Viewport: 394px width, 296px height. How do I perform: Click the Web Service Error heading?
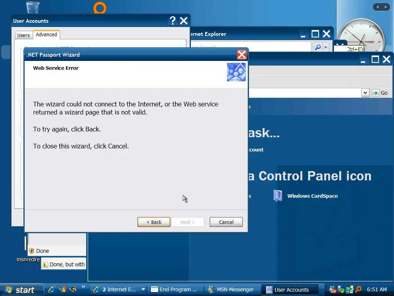pyautogui.click(x=56, y=68)
